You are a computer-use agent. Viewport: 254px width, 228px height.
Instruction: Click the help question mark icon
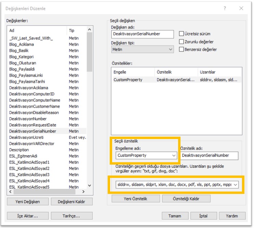225,8
